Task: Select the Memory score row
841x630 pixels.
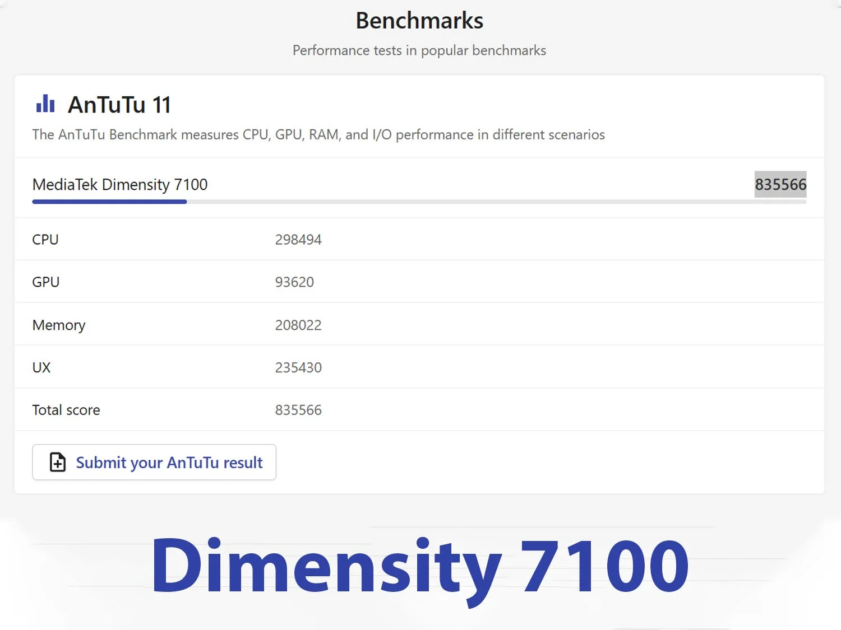Action: 419,325
